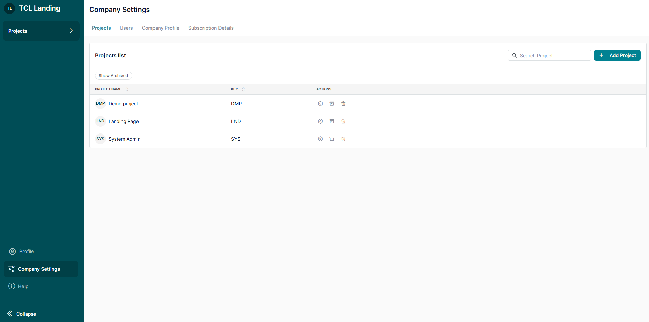Open settings for System Admin project

(x=320, y=139)
